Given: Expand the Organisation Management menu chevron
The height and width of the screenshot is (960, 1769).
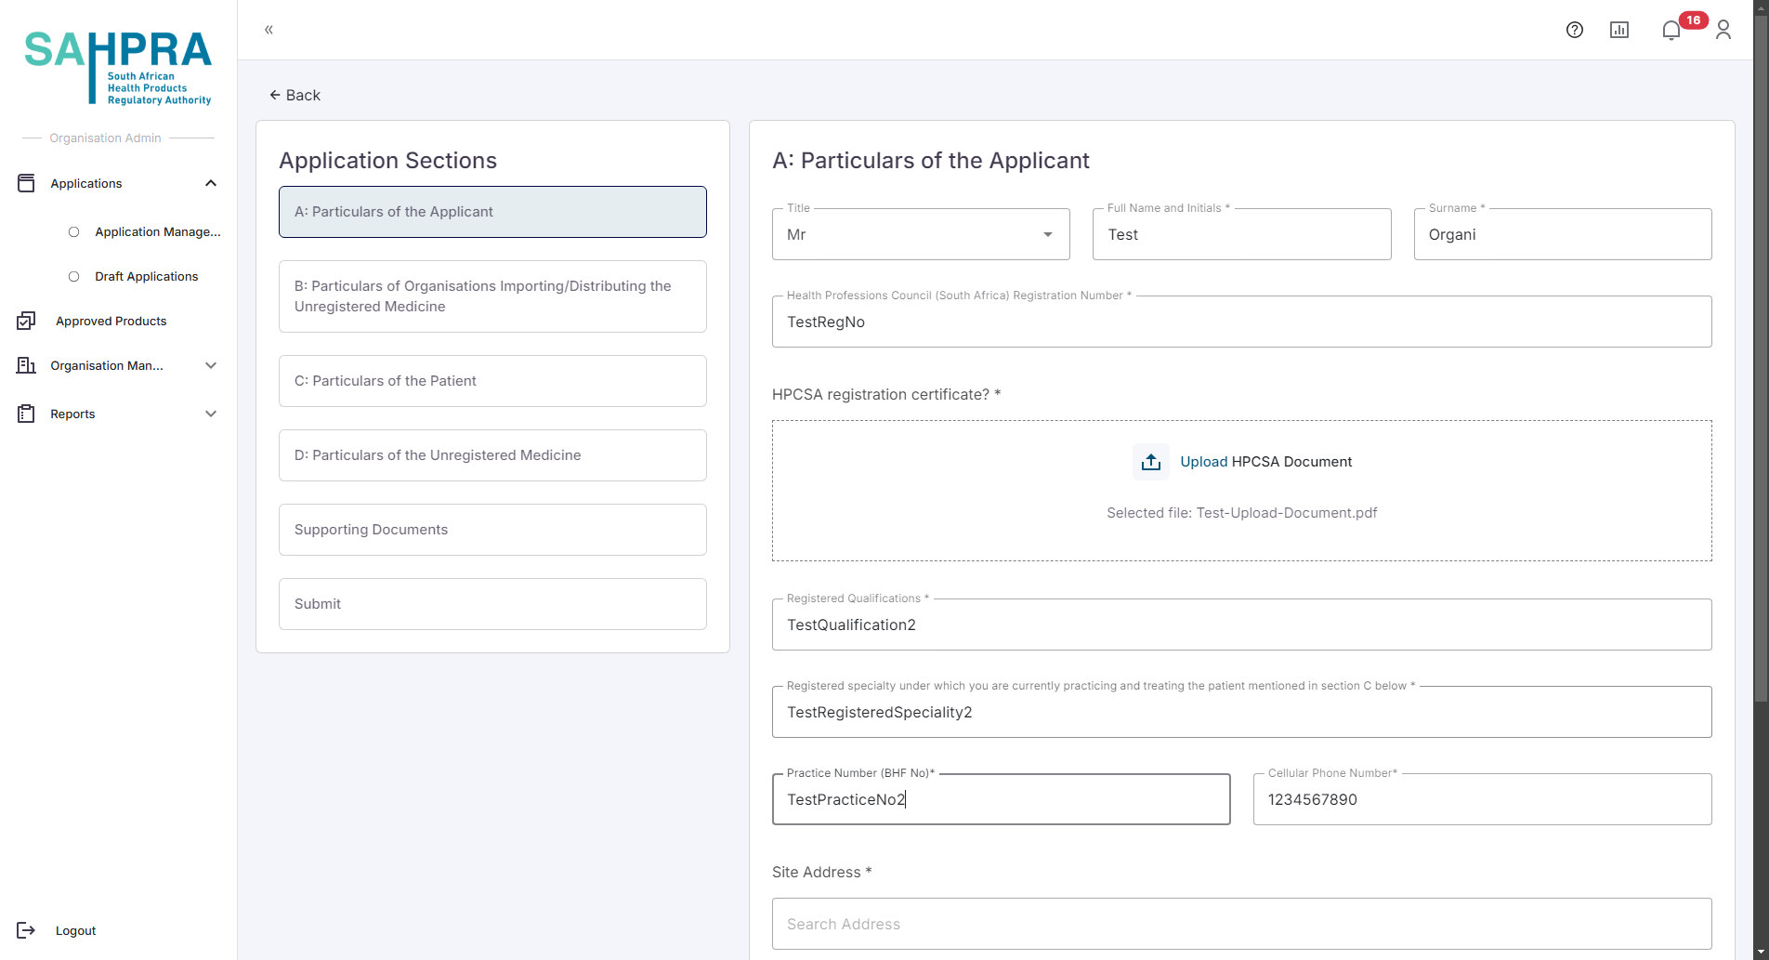Looking at the screenshot, I should 211,365.
